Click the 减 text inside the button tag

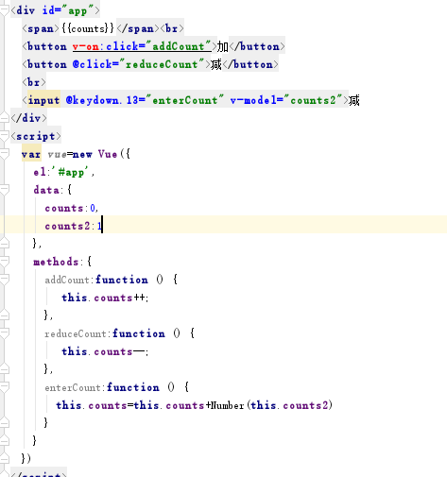coord(216,64)
